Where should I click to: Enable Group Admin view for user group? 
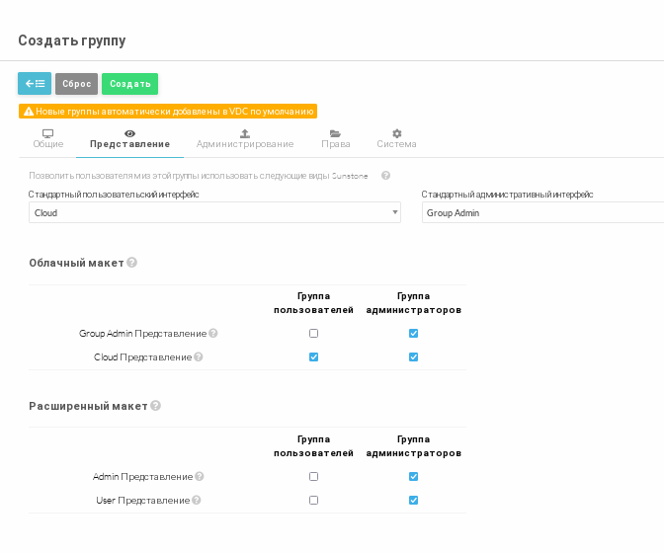313,334
